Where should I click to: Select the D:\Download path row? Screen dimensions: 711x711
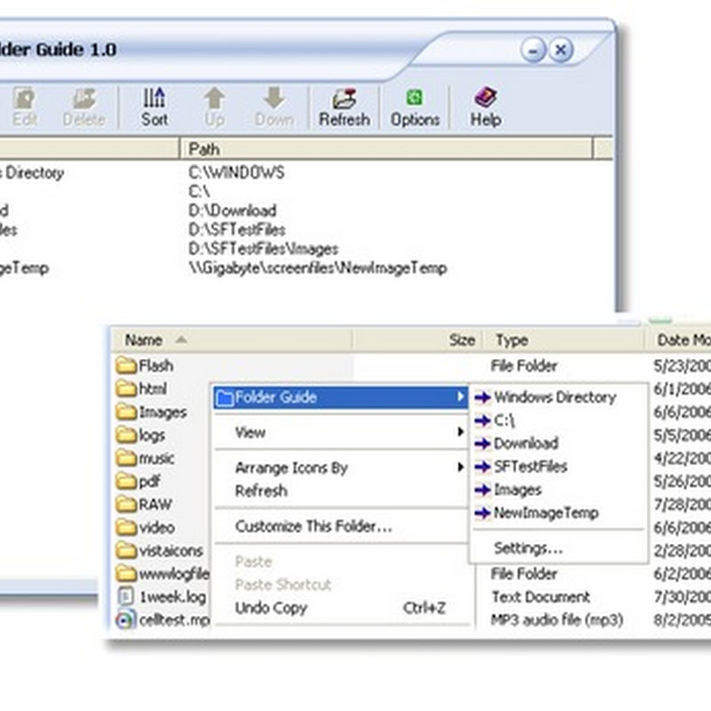tap(232, 211)
